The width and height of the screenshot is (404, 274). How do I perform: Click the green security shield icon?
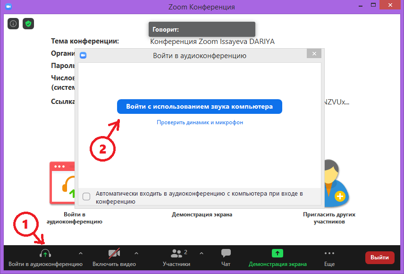click(28, 24)
